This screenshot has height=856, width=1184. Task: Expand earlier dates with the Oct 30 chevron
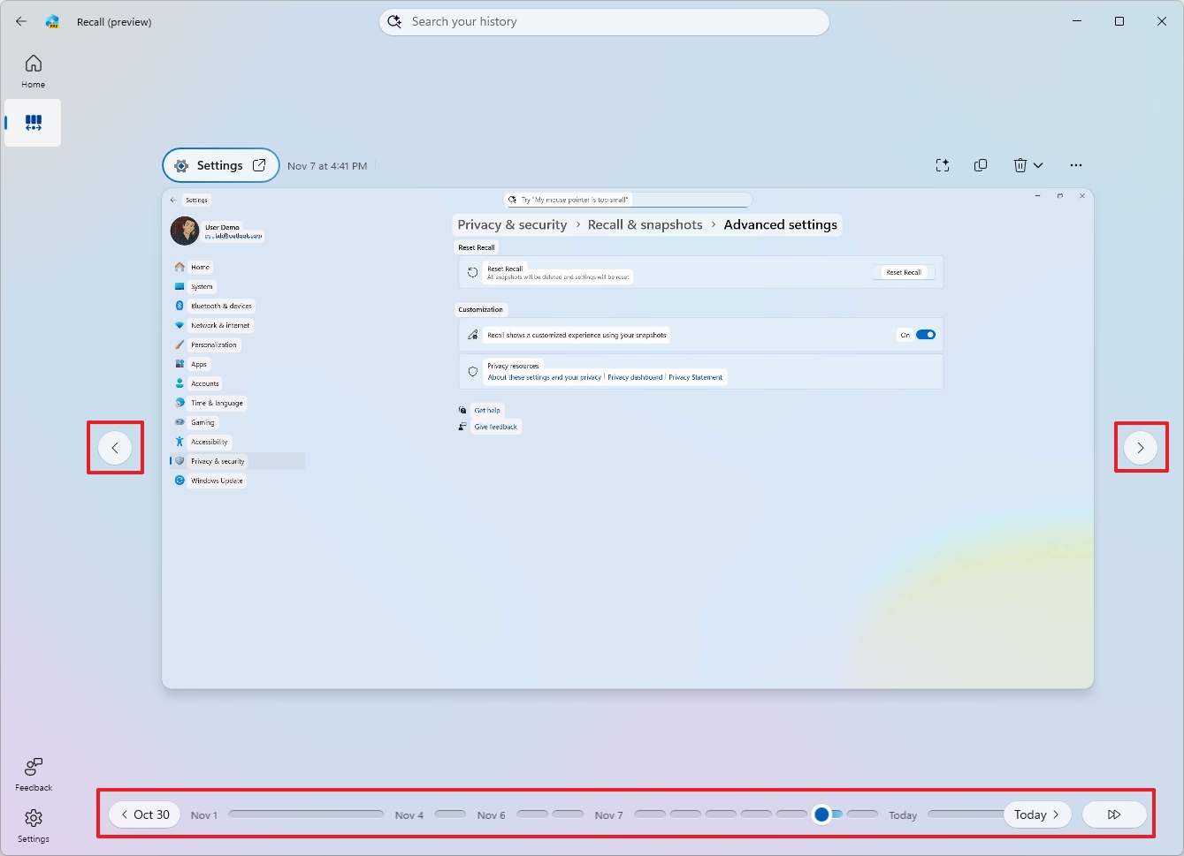pyautogui.click(x=124, y=814)
